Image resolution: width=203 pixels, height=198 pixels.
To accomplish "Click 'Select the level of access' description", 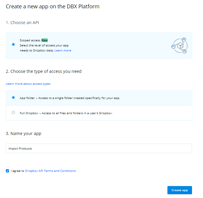I will coord(44,45).
